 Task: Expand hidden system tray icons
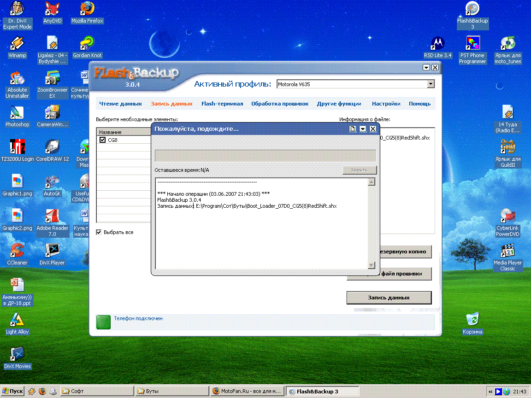click(490, 392)
